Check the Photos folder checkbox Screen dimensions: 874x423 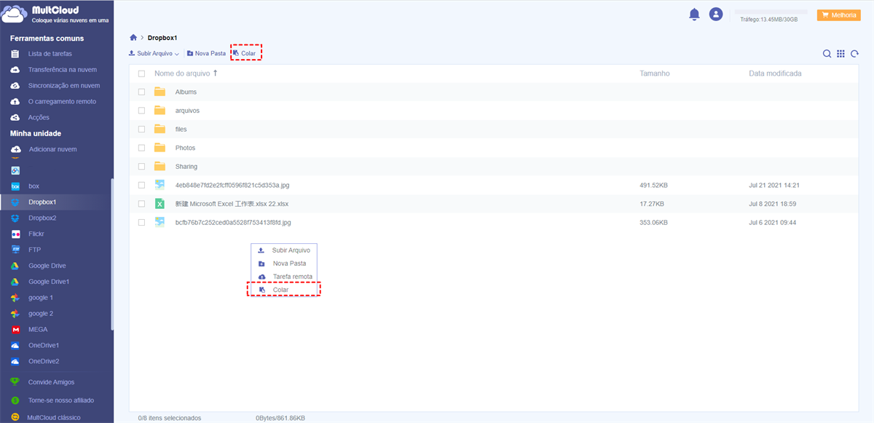click(x=141, y=148)
